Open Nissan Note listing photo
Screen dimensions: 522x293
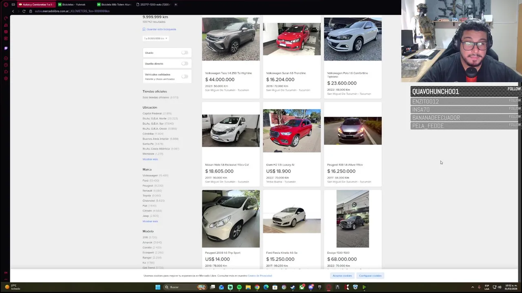pos(231,131)
